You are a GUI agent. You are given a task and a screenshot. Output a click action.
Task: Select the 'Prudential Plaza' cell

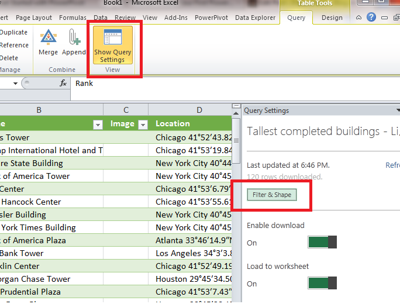click(51, 292)
